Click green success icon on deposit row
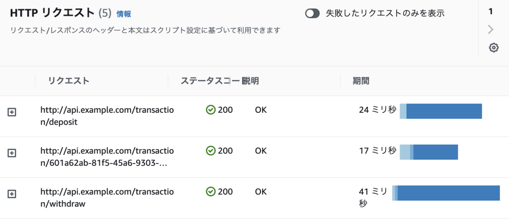The width and height of the screenshot is (509, 220). (x=210, y=110)
